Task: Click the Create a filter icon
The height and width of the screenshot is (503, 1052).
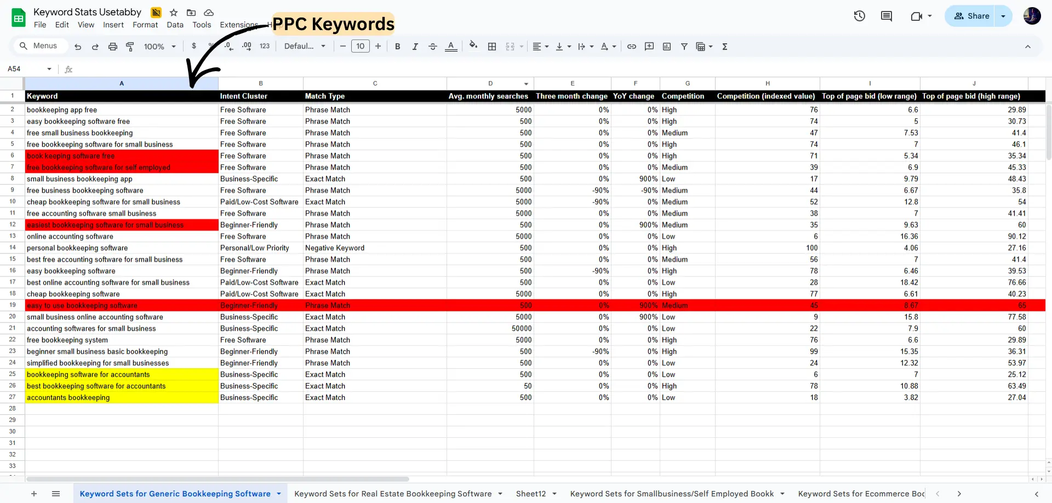Action: coord(684,47)
